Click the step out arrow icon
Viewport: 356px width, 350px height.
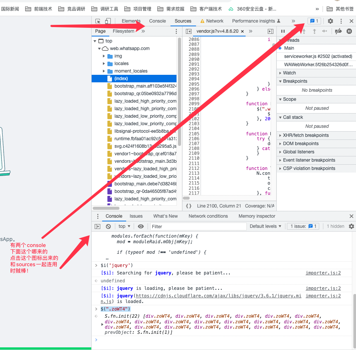click(x=314, y=31)
